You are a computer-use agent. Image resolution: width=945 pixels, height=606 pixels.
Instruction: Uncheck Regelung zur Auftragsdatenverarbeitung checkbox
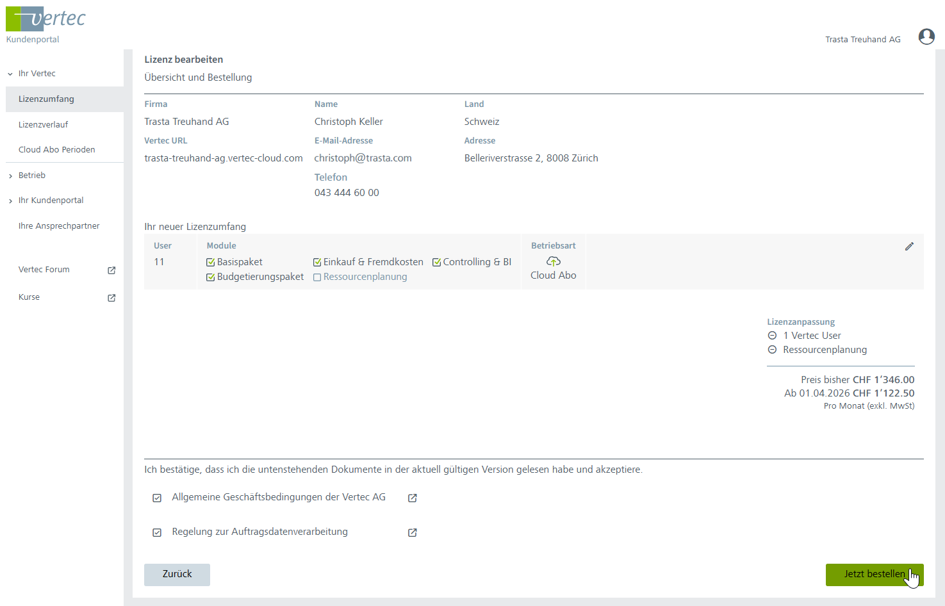pyautogui.click(x=157, y=533)
